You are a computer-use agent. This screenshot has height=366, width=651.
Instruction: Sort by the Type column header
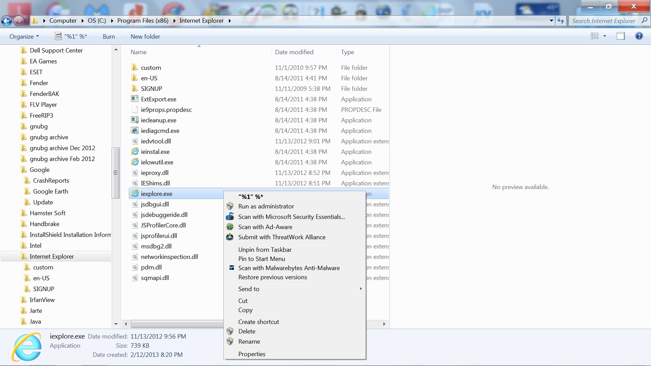click(363, 52)
